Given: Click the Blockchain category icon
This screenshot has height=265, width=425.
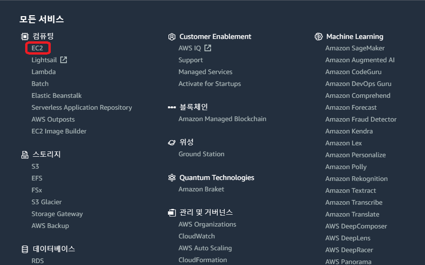Looking at the screenshot, I should click(x=172, y=107).
